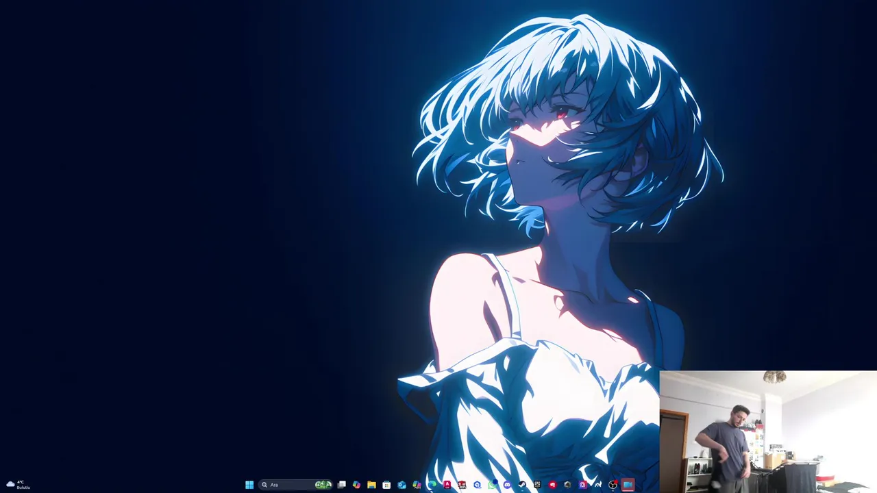Open Task View from the taskbar
Screen dimensions: 877x493
click(x=341, y=485)
